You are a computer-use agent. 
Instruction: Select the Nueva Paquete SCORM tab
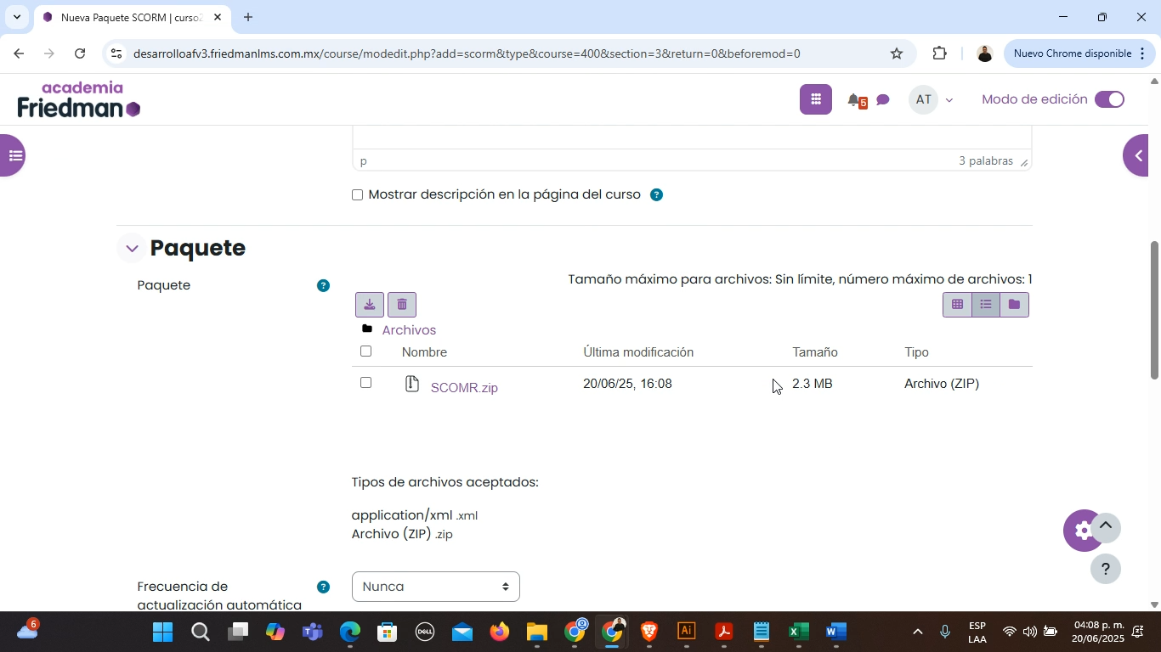131,17
